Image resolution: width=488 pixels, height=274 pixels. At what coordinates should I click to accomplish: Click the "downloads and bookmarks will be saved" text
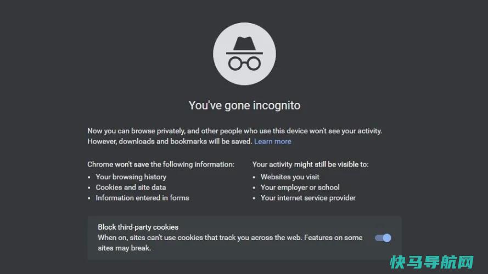(186, 141)
